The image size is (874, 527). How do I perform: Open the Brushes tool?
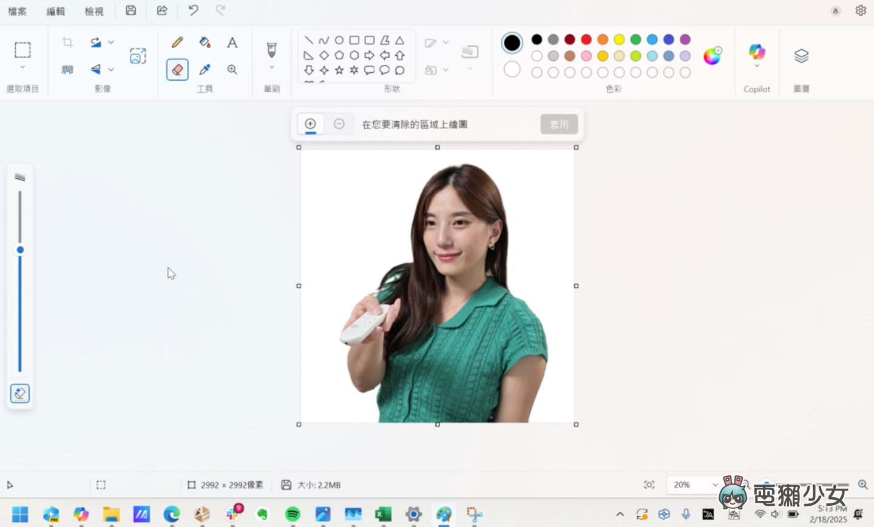pyautogui.click(x=271, y=49)
